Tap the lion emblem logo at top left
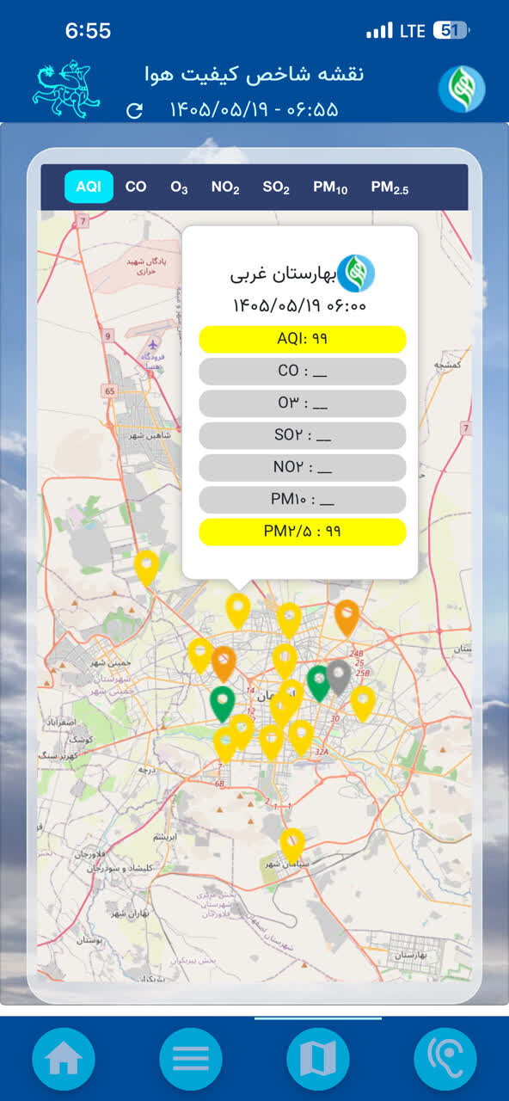 coord(65,88)
